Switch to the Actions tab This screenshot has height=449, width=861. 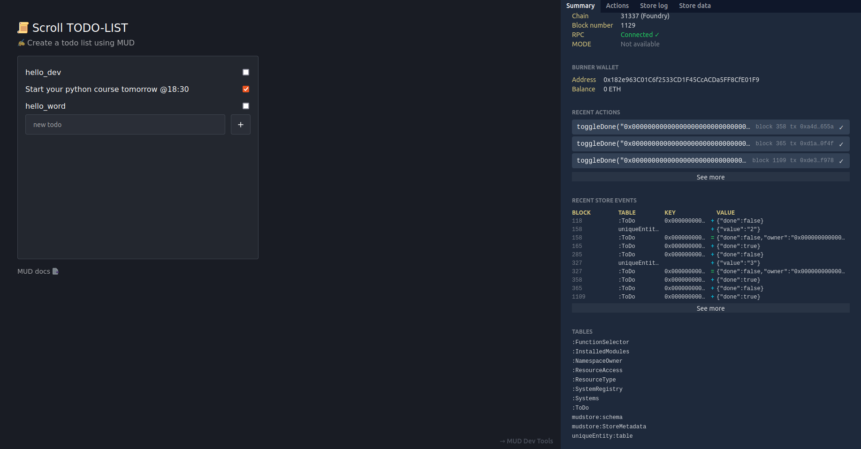[617, 6]
